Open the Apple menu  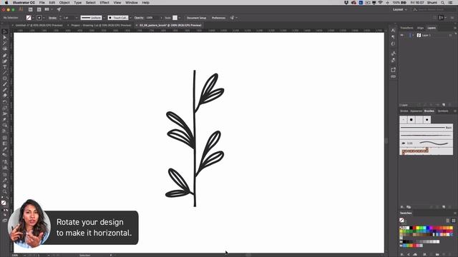point(6,3)
